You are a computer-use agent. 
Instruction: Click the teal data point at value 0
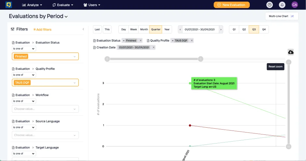pos(190,146)
